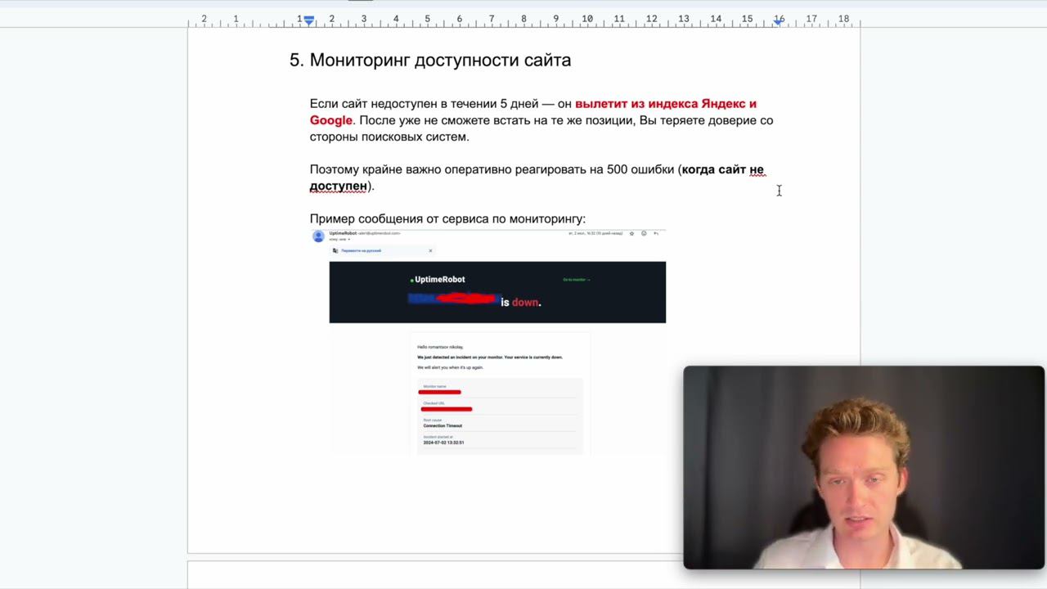The height and width of the screenshot is (589, 1047).
Task: Click the heading 'Мониторинг доступности сайта'
Action: [439, 60]
